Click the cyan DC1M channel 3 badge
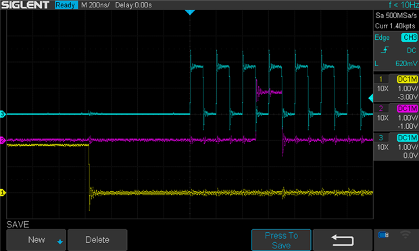The height and width of the screenshot is (251, 419). point(408,138)
